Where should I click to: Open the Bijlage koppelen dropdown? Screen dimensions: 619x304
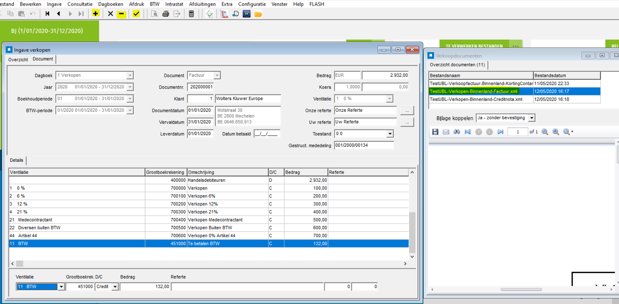(532, 118)
